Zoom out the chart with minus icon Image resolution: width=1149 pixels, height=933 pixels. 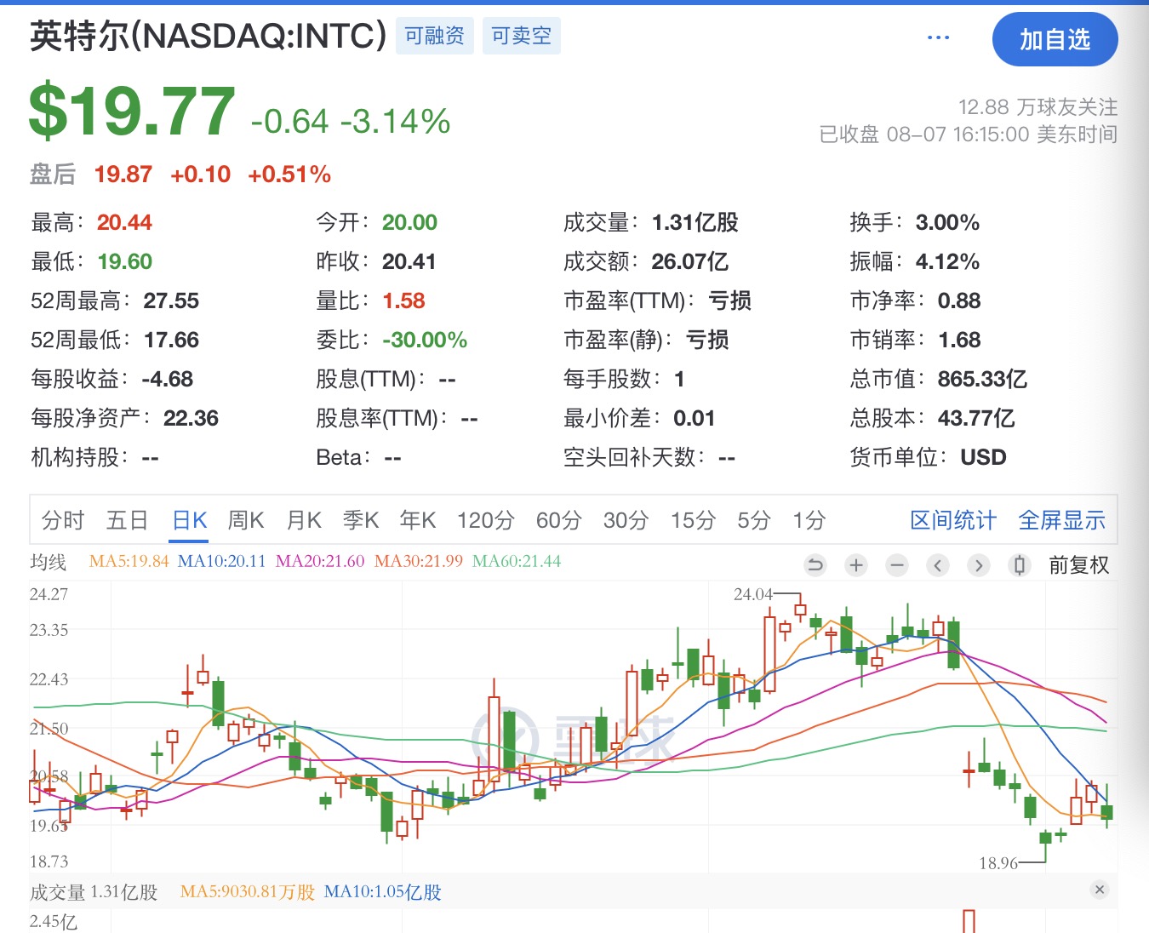(897, 565)
